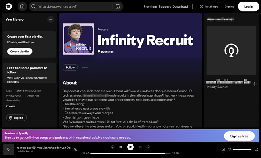Add episode to library via right panel plus
Screen dimensions: 261x158
point(255,84)
